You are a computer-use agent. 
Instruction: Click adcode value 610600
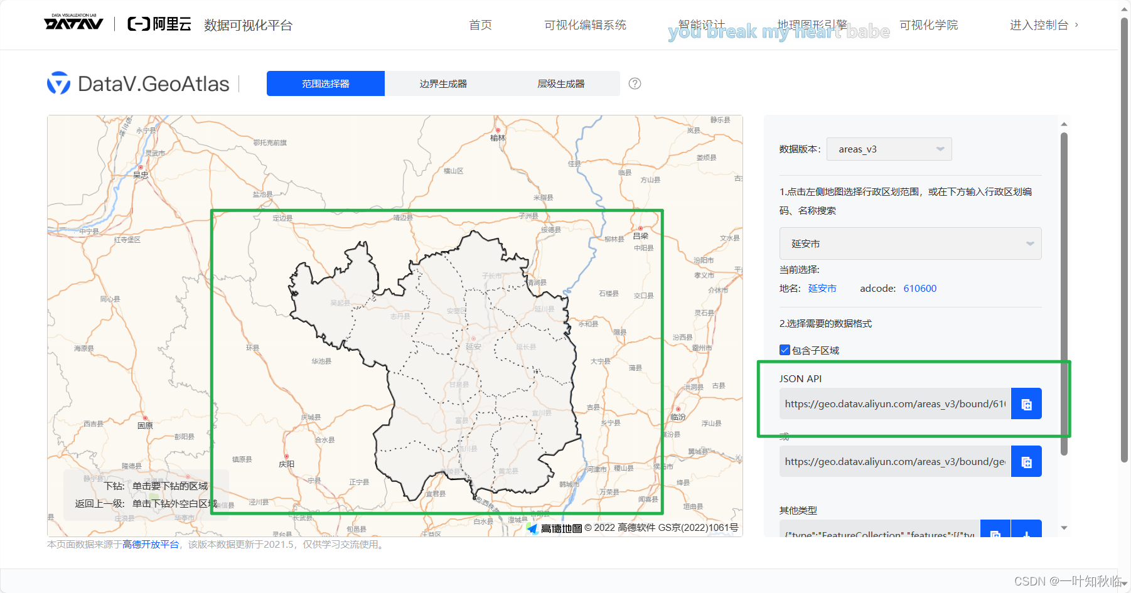(x=919, y=288)
